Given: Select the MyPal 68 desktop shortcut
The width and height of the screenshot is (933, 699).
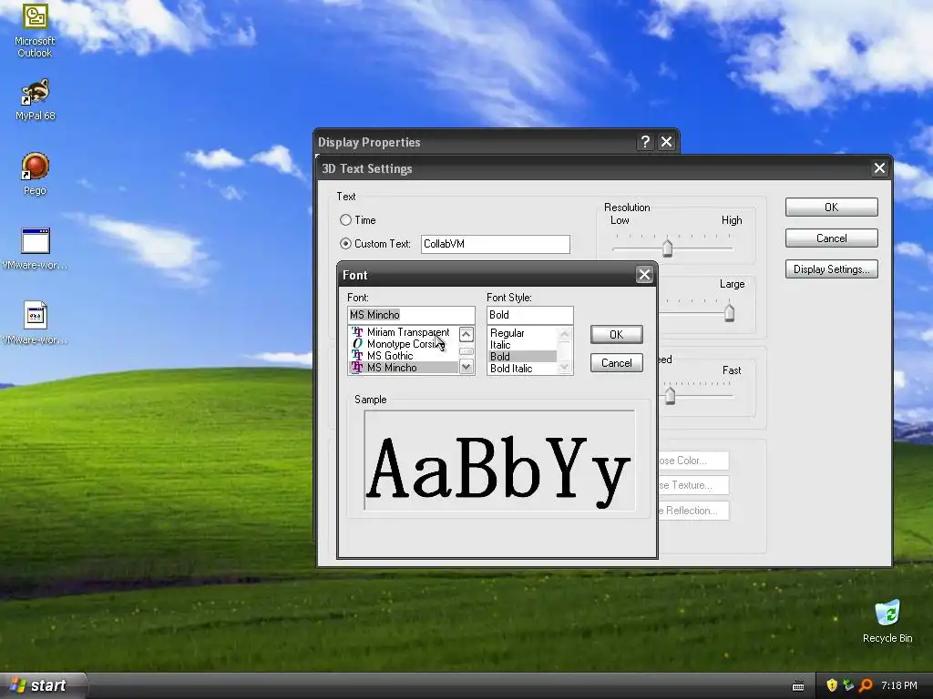Looking at the screenshot, I should (x=36, y=99).
